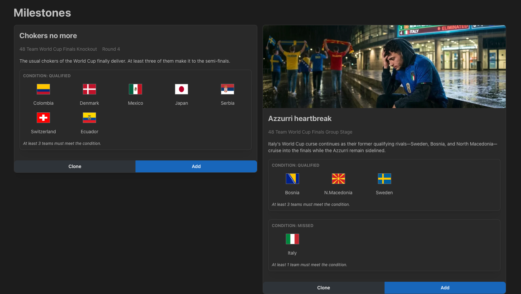Click the Japan team name
This screenshot has height=294, width=521.
(x=182, y=103)
